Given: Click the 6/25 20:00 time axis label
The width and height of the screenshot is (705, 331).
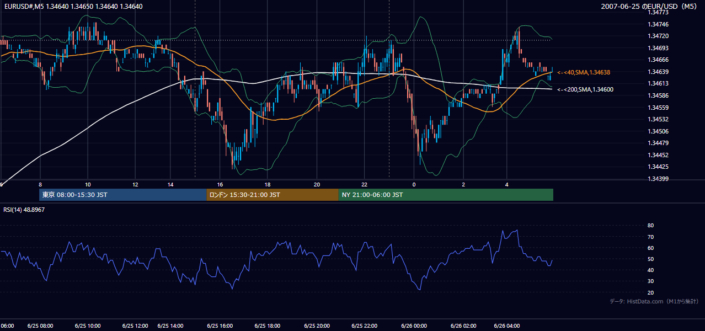Looking at the screenshot, I should (x=317, y=326).
